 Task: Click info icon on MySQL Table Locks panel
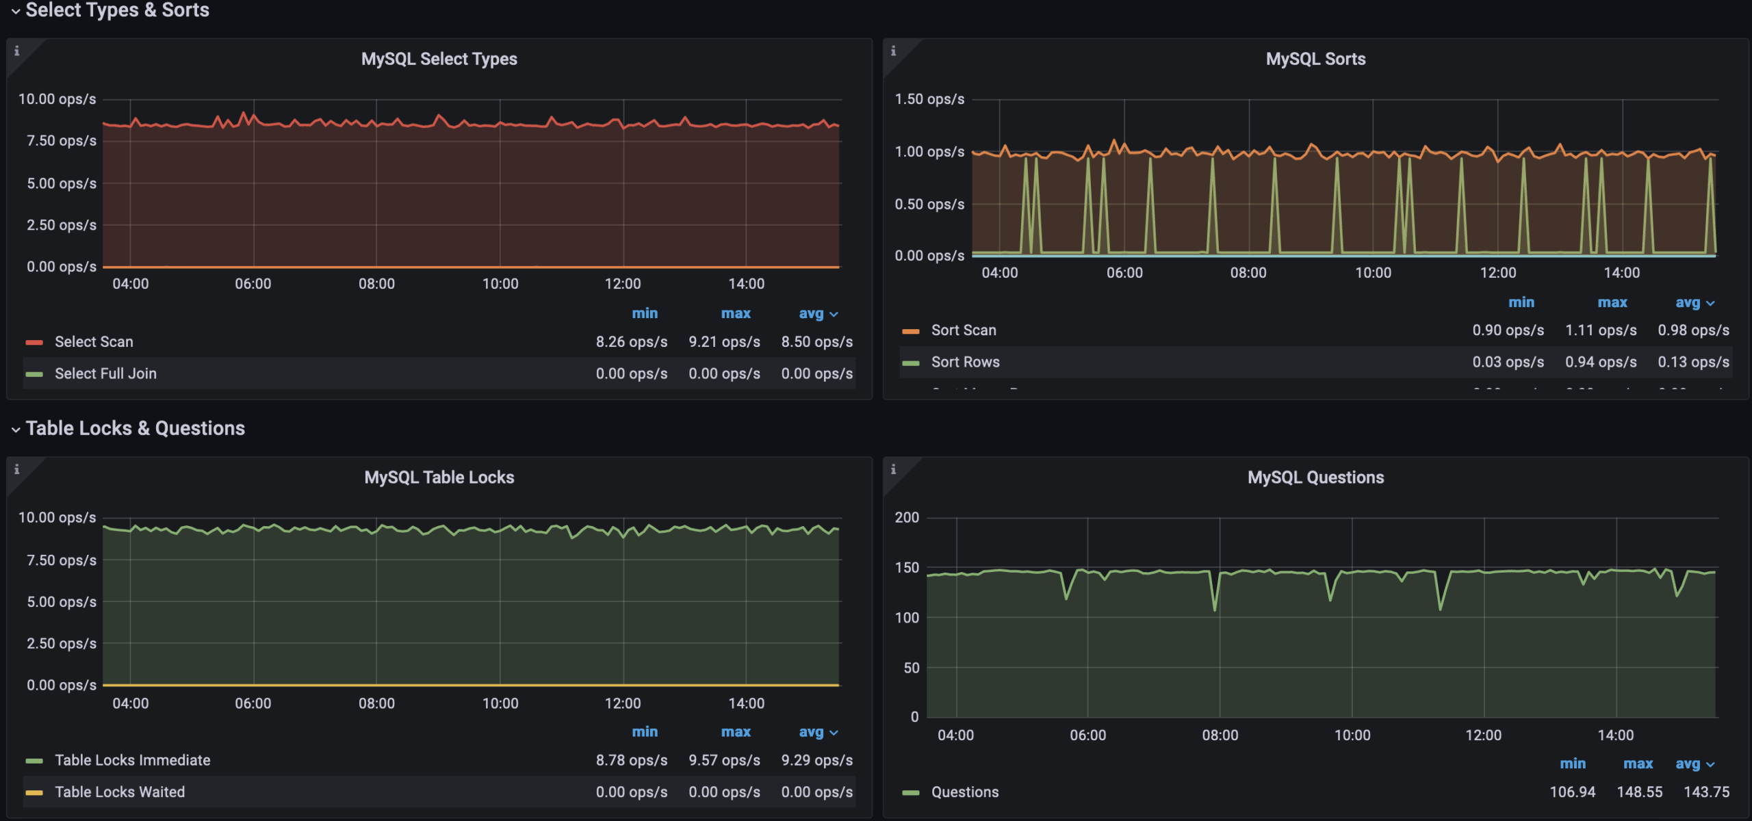pos(16,469)
